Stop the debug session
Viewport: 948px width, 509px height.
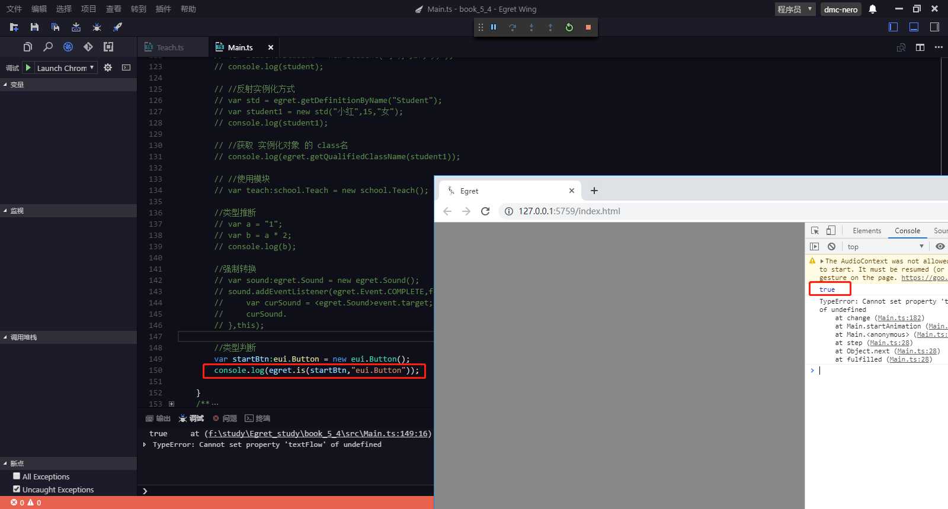click(x=588, y=27)
